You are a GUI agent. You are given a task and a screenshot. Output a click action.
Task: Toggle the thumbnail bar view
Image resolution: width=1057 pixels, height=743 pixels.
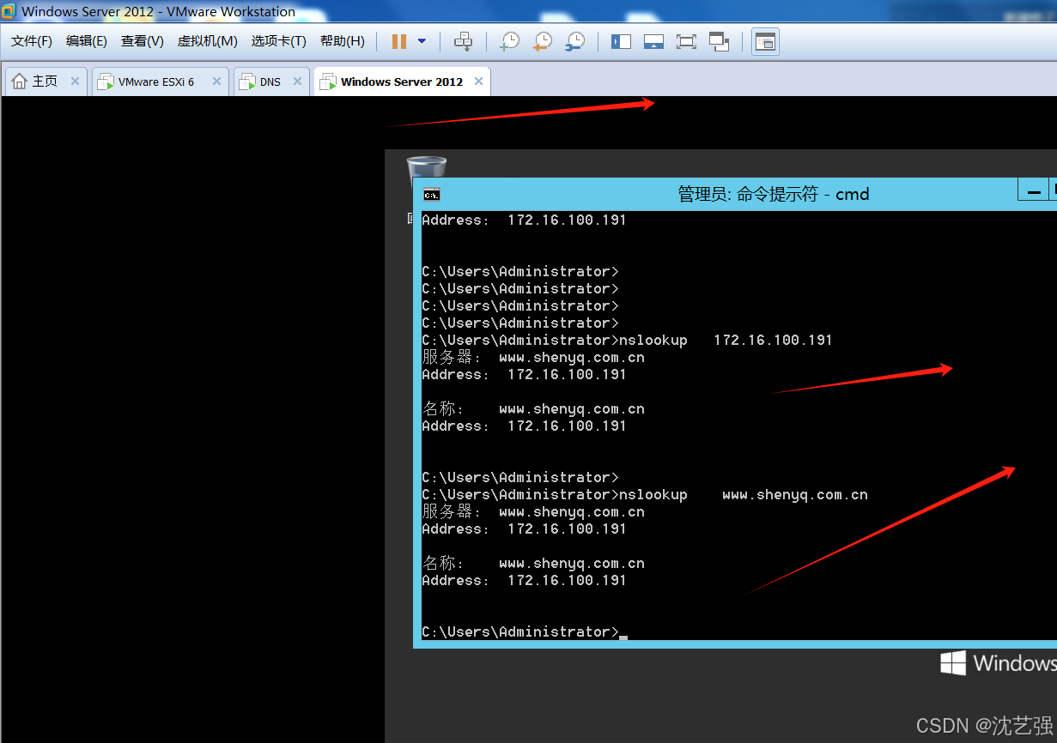(x=653, y=41)
